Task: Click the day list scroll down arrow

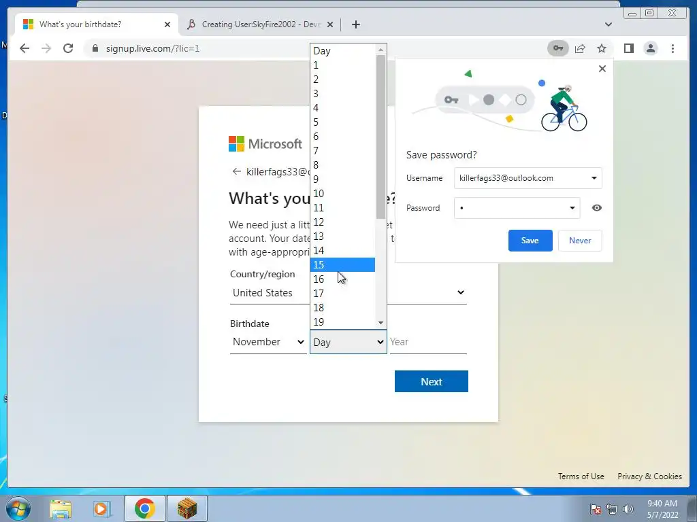Action: click(x=380, y=323)
